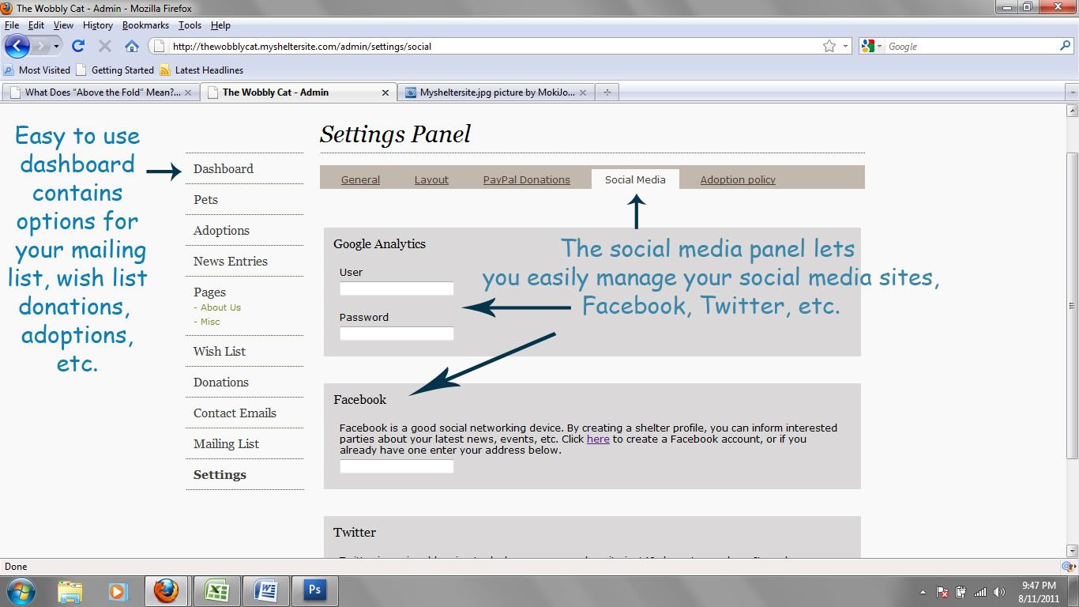Image resolution: width=1079 pixels, height=607 pixels.
Task: Go to home page via house icon
Action: click(132, 46)
